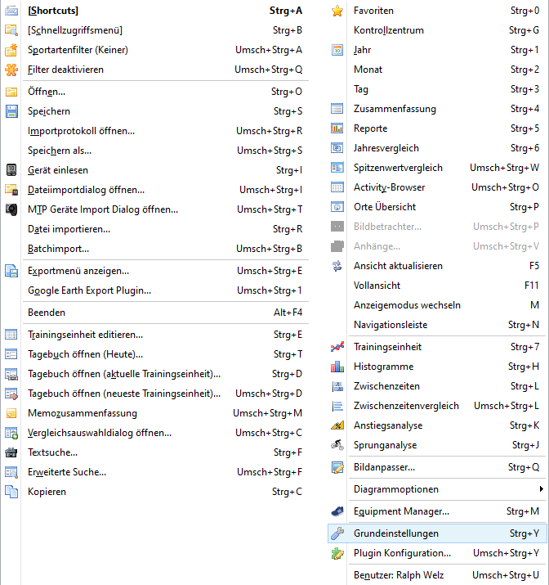Click the Sprunganalyse cyclist icon
The width and height of the screenshot is (549, 585).
coord(337,445)
